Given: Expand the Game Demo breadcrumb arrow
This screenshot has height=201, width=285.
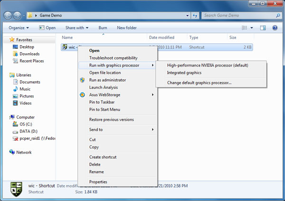Looking at the screenshot, I should point(36,16).
